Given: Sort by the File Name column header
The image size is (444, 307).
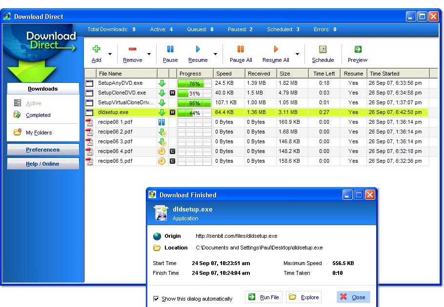Looking at the screenshot, I should (126, 74).
